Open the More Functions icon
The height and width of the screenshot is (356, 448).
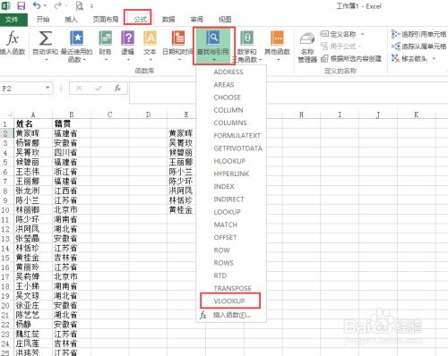coord(277,38)
